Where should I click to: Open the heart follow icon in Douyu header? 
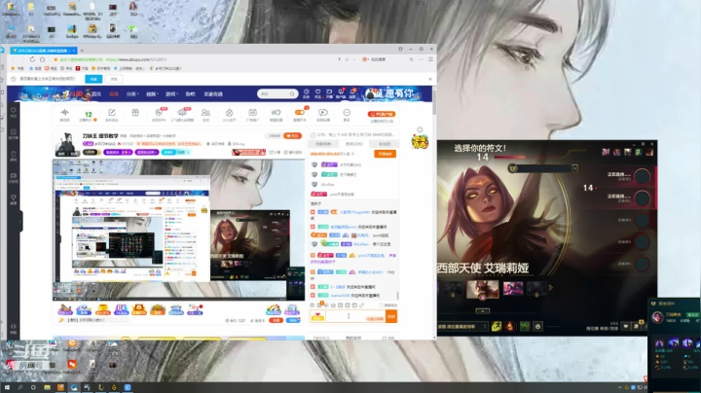pyautogui.click(x=317, y=92)
